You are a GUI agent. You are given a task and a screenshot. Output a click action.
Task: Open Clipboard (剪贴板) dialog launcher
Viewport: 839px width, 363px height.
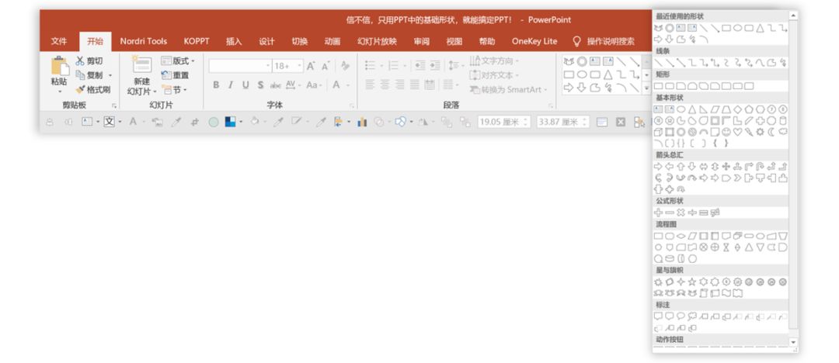(x=114, y=105)
